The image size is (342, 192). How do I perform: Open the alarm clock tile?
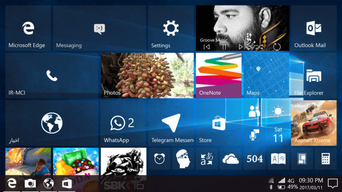click(x=159, y=159)
